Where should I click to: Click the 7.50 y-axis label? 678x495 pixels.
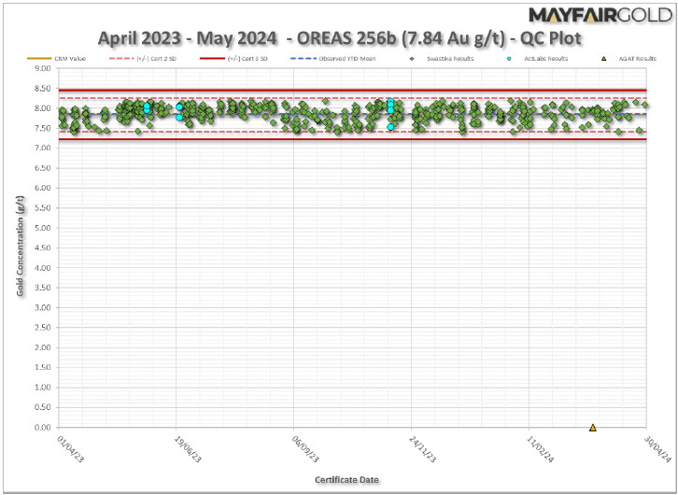point(43,128)
